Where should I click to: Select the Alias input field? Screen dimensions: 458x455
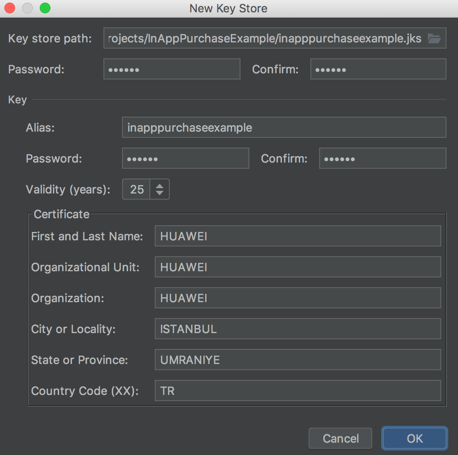tap(284, 128)
